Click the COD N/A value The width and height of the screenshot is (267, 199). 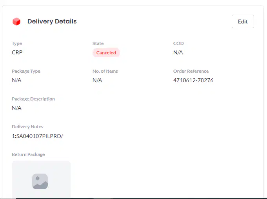coord(178,52)
